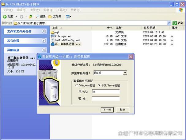Click the 下一步 button in dialog
This screenshot has width=186, height=140.
(107, 110)
